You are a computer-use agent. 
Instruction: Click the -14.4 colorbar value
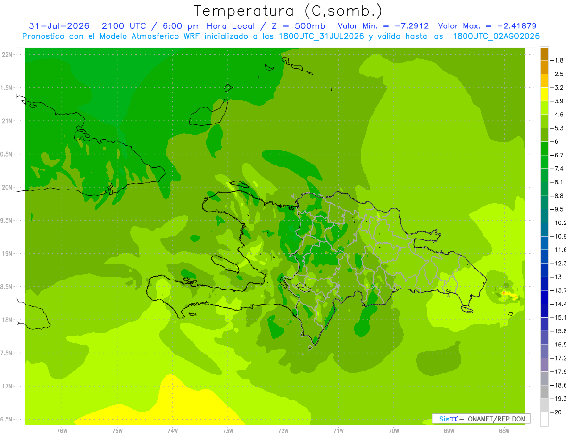click(558, 304)
